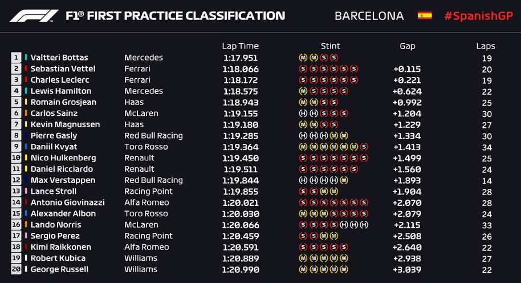Click Verstappen's medium tyre icon
This screenshot has height=283, width=521.
[344, 180]
